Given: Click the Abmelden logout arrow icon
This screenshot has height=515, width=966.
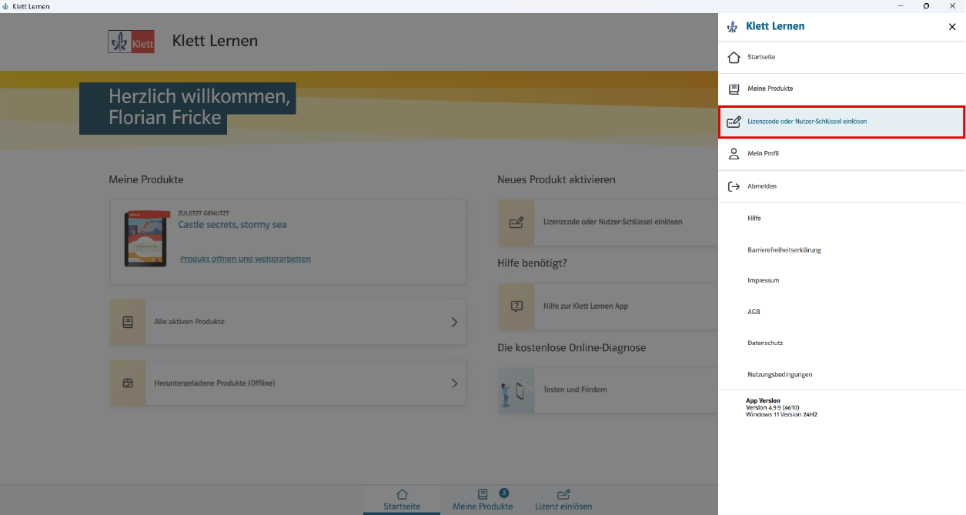Looking at the screenshot, I should tap(734, 186).
